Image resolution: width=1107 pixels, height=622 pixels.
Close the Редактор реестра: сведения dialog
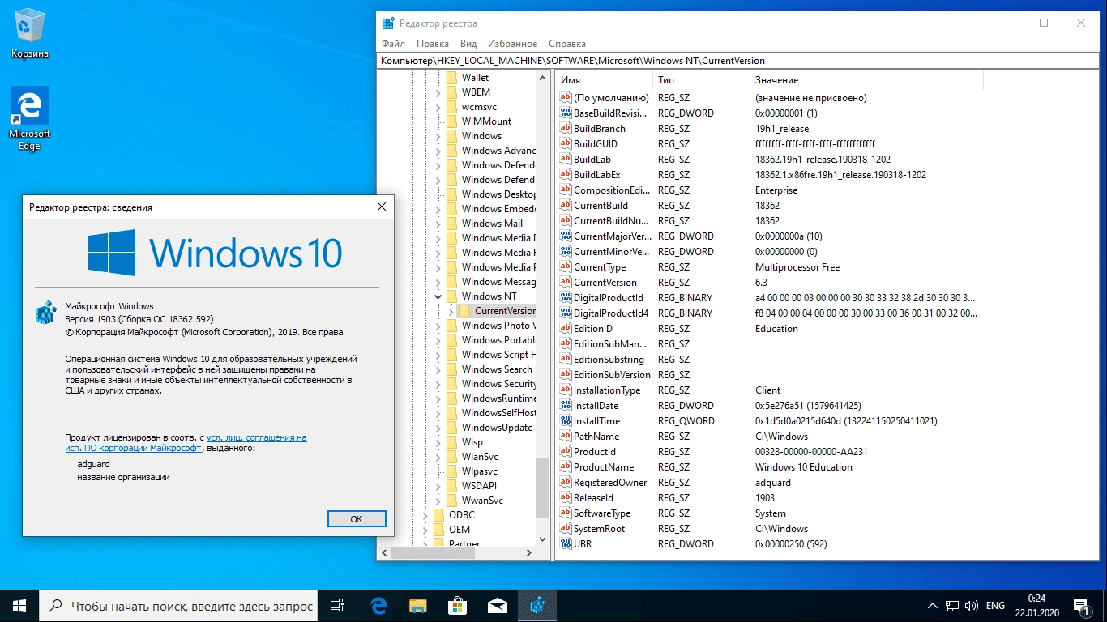(382, 207)
